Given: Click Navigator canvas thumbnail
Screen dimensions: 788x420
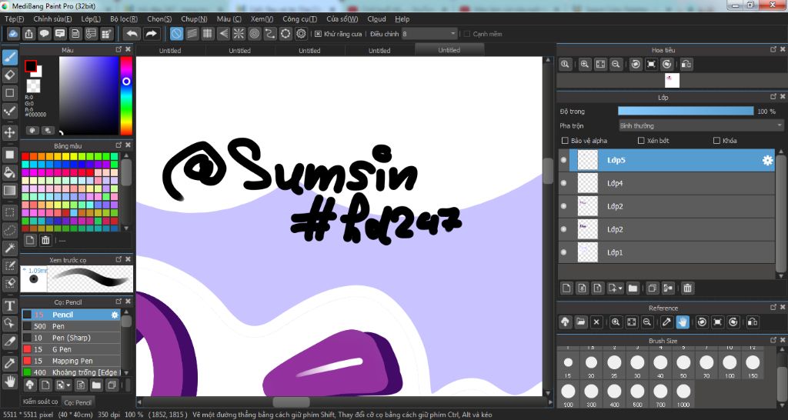Looking at the screenshot, I should (672, 80).
